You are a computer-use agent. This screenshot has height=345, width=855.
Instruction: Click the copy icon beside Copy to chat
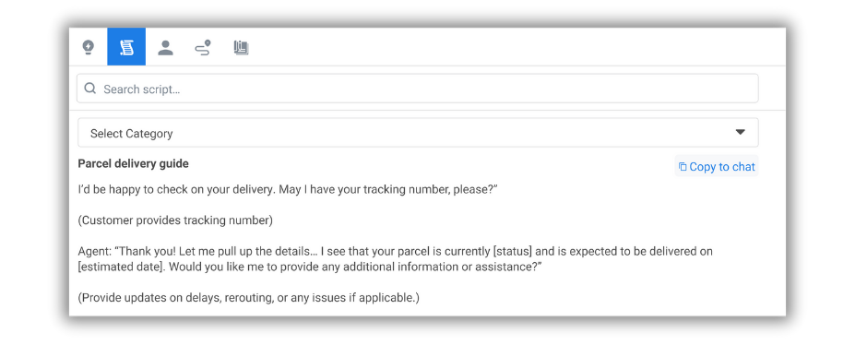683,167
